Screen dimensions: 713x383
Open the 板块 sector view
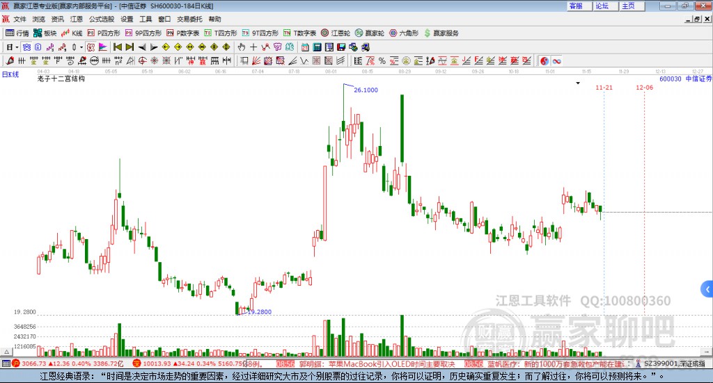tap(45, 33)
